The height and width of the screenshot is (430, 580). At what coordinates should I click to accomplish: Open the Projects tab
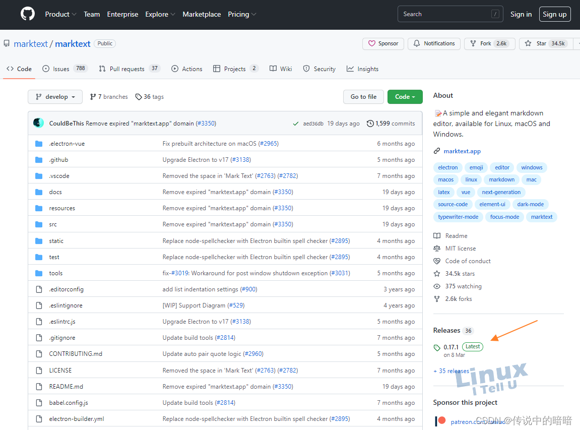[x=236, y=69]
